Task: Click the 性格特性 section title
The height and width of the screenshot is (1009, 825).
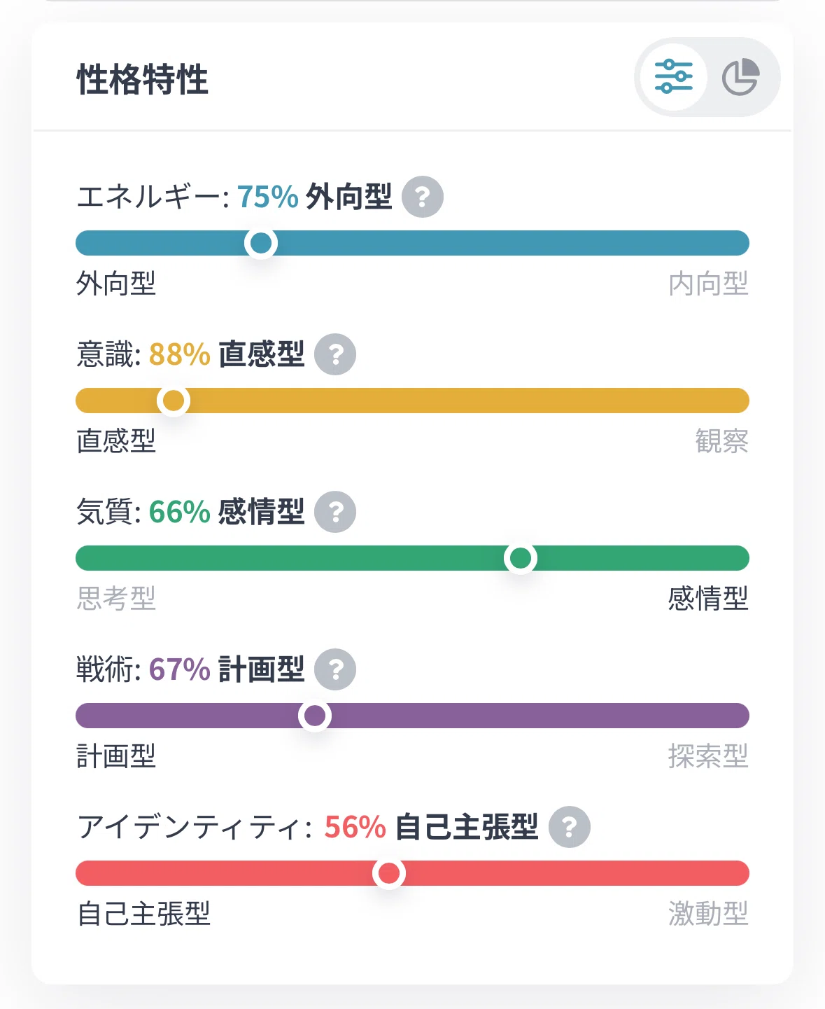Action: pyautogui.click(x=143, y=79)
